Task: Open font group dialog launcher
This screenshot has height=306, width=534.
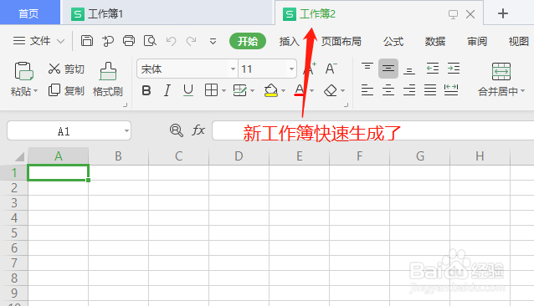Action: [x=346, y=105]
